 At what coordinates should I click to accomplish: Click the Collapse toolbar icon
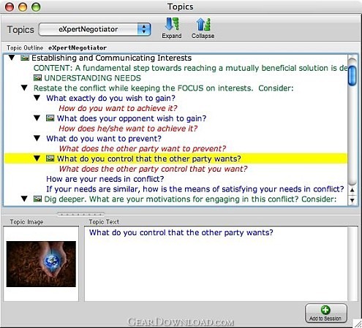coord(203,28)
